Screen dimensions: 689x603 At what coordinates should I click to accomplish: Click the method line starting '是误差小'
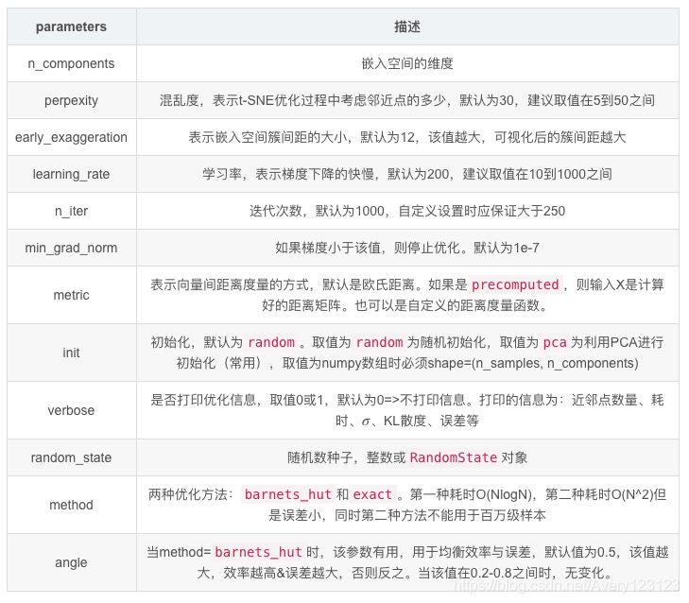(407, 515)
